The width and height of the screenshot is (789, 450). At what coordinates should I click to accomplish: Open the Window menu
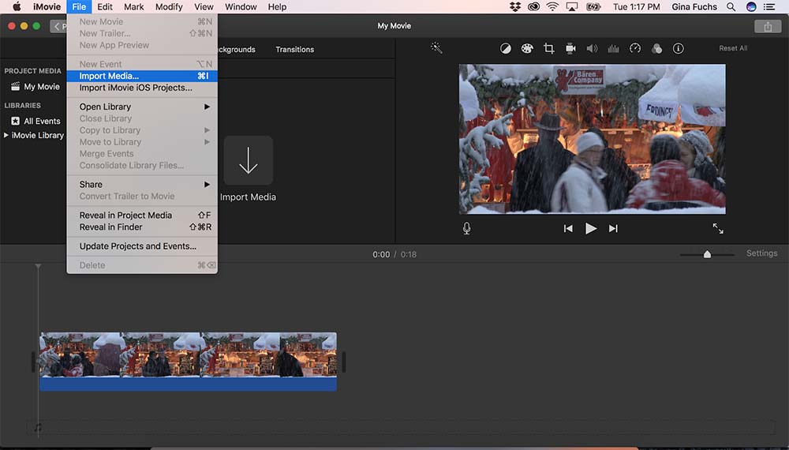click(x=241, y=6)
